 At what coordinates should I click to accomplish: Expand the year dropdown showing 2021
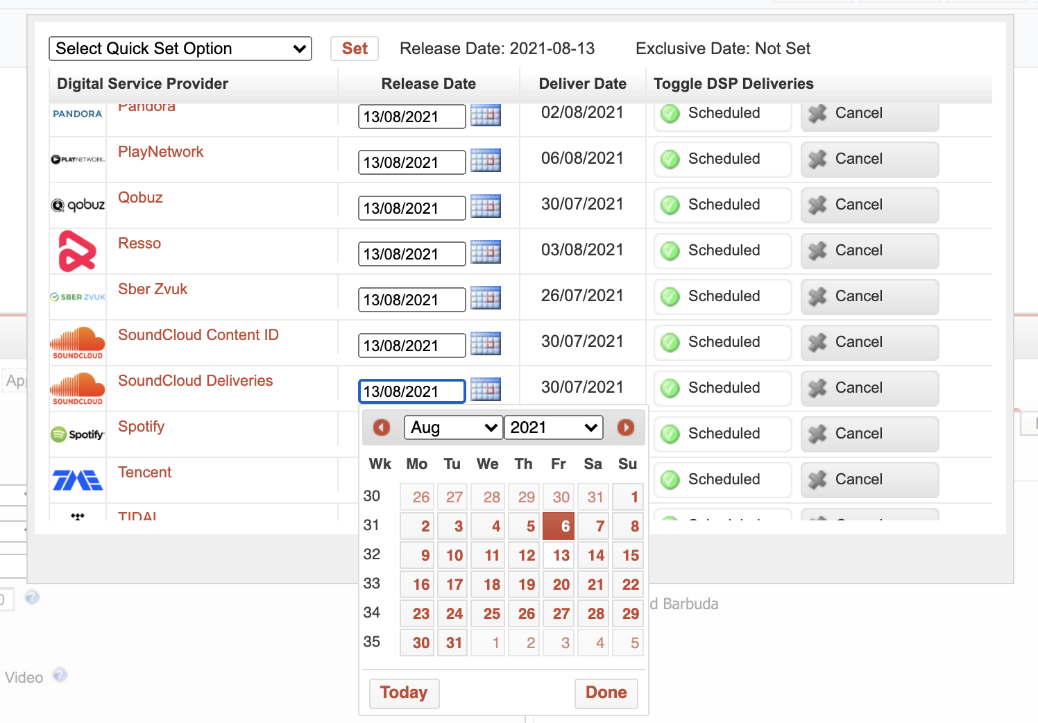[554, 427]
